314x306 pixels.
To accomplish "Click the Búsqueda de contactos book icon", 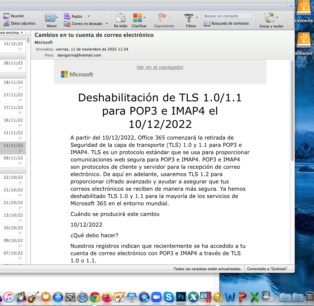I will click(207, 24).
